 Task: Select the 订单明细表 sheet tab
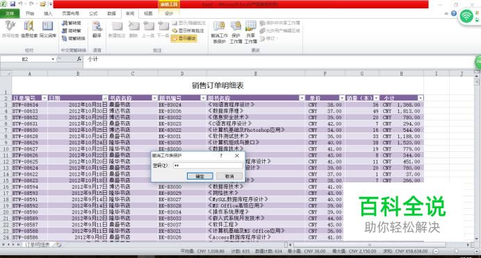[37, 245]
